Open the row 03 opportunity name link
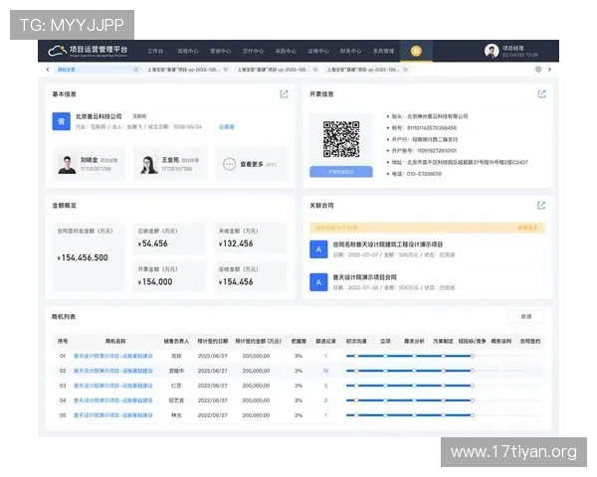Screen dimensions: 597x477 click(x=113, y=386)
